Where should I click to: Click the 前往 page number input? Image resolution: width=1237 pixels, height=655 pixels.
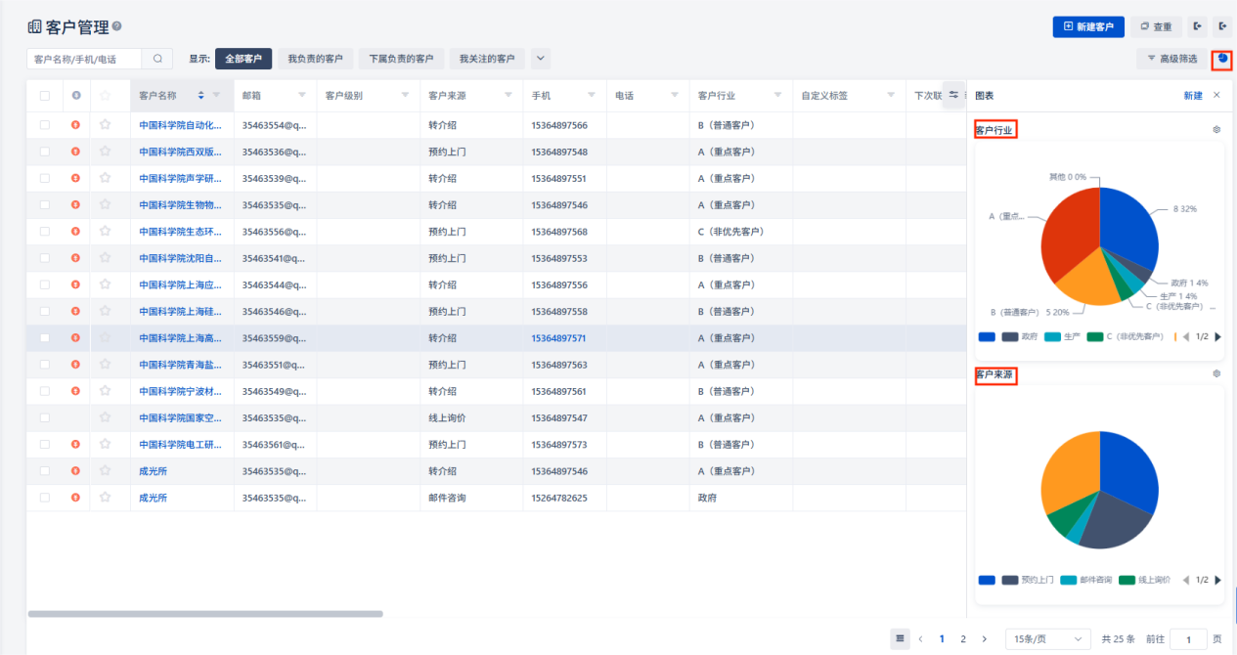pos(1188,638)
